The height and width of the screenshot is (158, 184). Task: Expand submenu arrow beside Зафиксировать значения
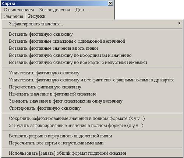tap(179, 23)
